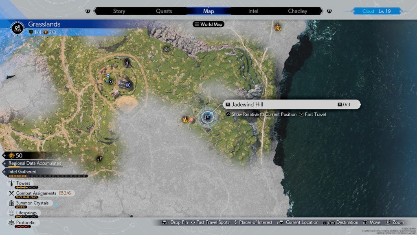Open the Chadley tab

[x=297, y=11]
